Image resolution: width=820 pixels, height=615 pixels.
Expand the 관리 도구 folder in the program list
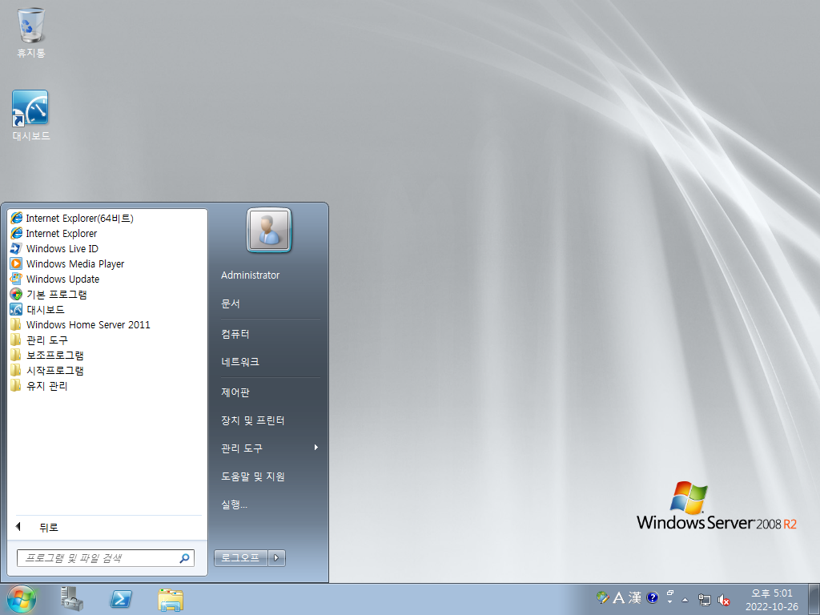point(107,340)
